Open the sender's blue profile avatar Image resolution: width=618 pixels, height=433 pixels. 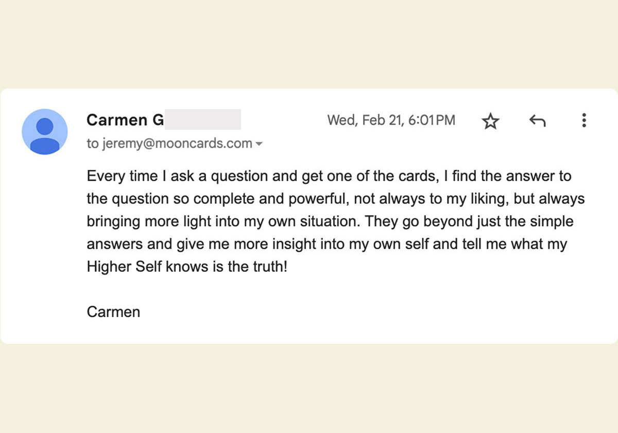point(45,132)
